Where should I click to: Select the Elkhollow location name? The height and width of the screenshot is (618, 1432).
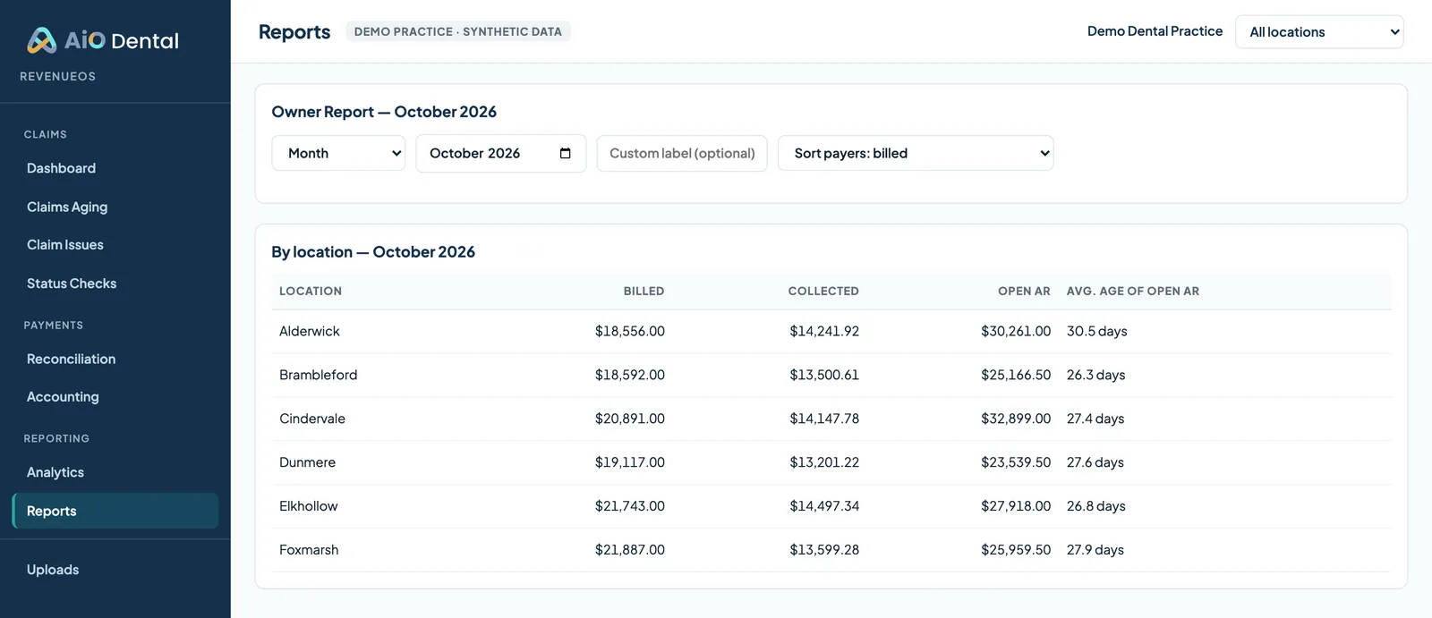309,506
